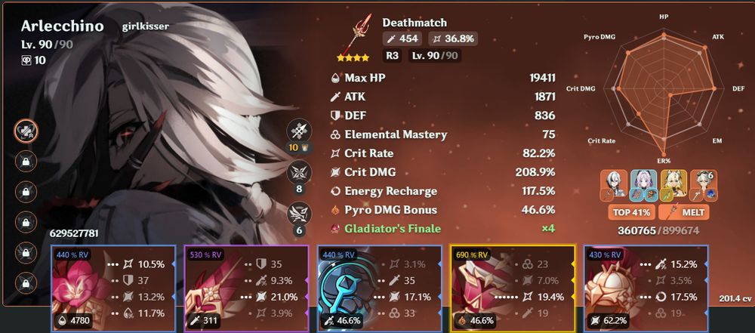The height and width of the screenshot is (333, 755).
Task: Click the bottom locked constellation icon
Action: point(26,283)
